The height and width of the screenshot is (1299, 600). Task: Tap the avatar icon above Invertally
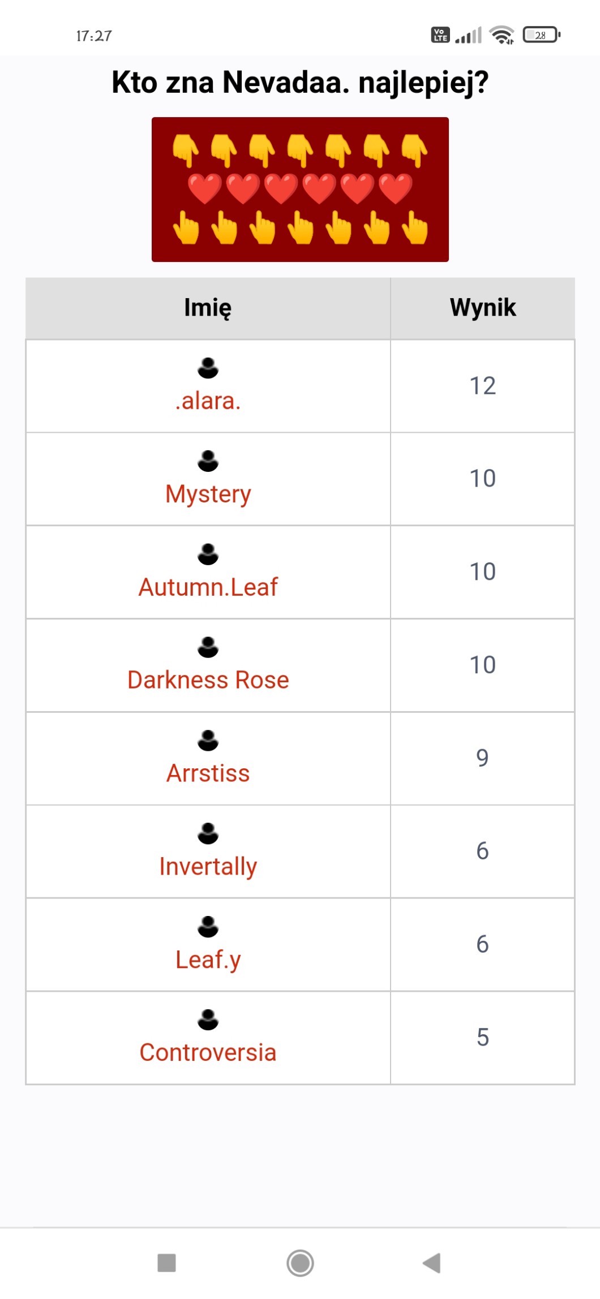click(x=208, y=833)
